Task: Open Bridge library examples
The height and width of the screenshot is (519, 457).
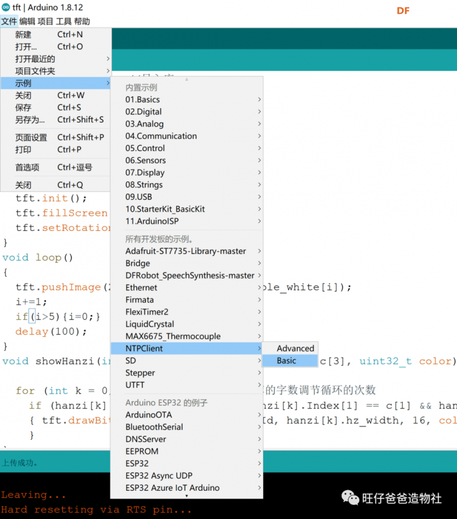Action: tap(187, 263)
